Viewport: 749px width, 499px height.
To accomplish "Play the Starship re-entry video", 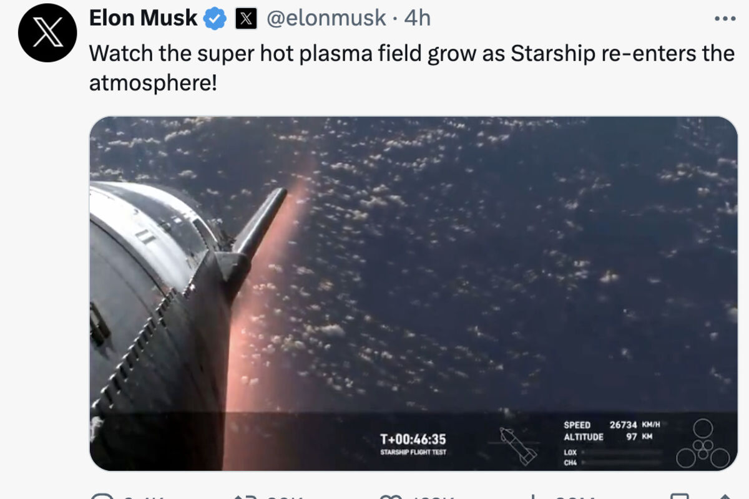I will point(413,293).
